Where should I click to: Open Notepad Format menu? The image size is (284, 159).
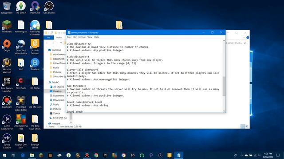(x=82, y=37)
